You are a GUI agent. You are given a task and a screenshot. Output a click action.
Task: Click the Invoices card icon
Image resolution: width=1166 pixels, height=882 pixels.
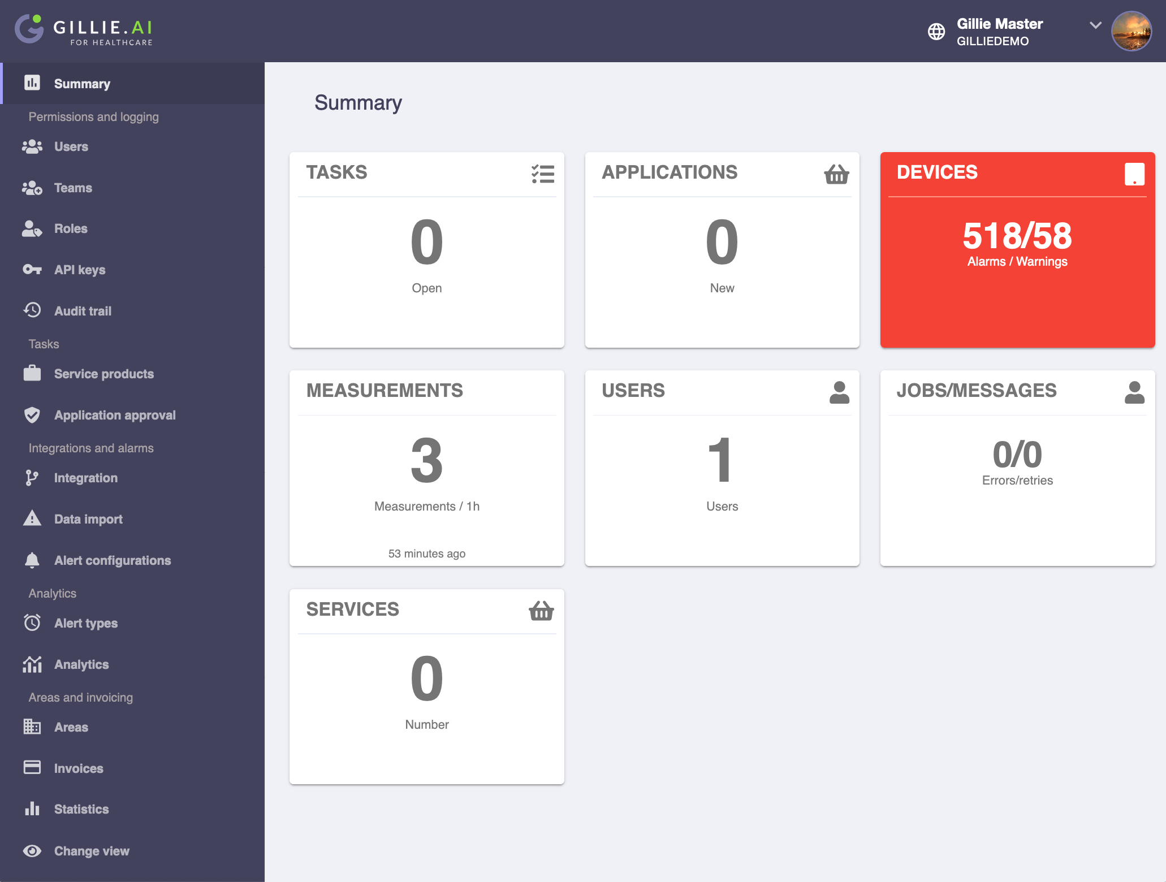[32, 767]
